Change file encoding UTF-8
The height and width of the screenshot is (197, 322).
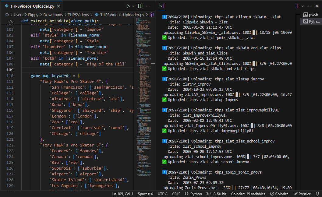[162, 194]
